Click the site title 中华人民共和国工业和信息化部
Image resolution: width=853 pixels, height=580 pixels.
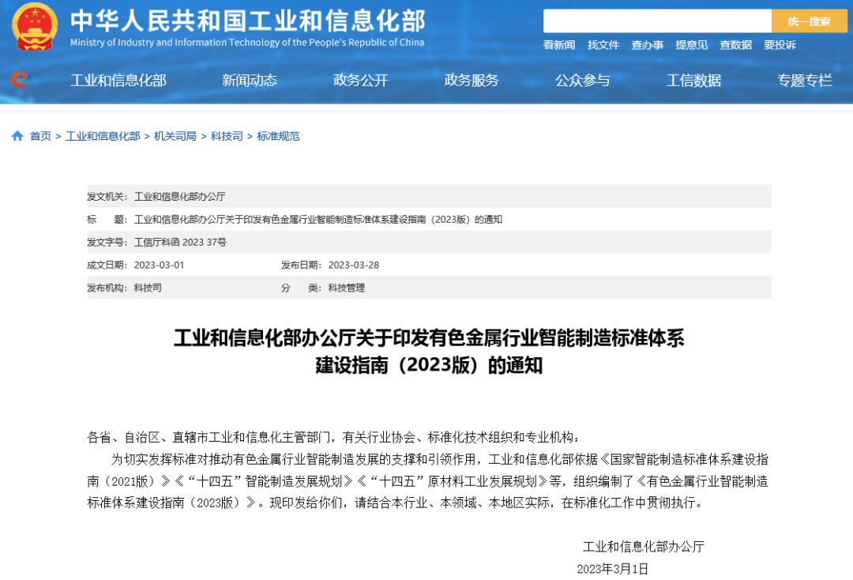(247, 21)
